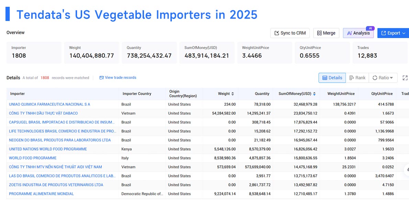Click the Merge button
409x200 pixels.
coord(326,33)
